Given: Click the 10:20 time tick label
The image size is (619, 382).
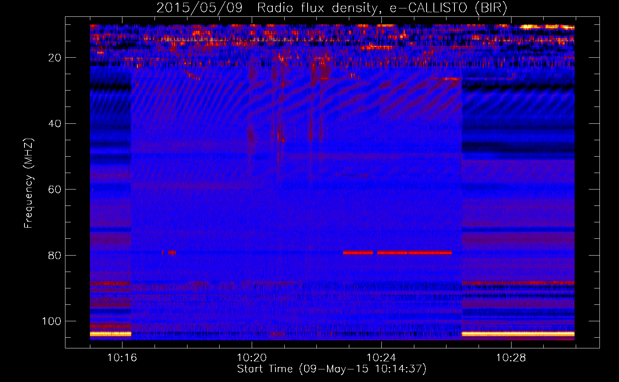Looking at the screenshot, I should 252,358.
